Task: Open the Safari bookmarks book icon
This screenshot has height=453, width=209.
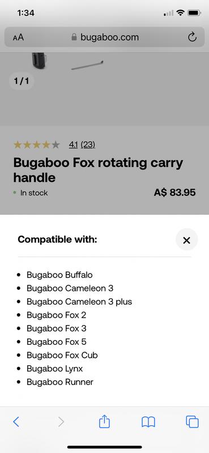Action: pyautogui.click(x=148, y=422)
